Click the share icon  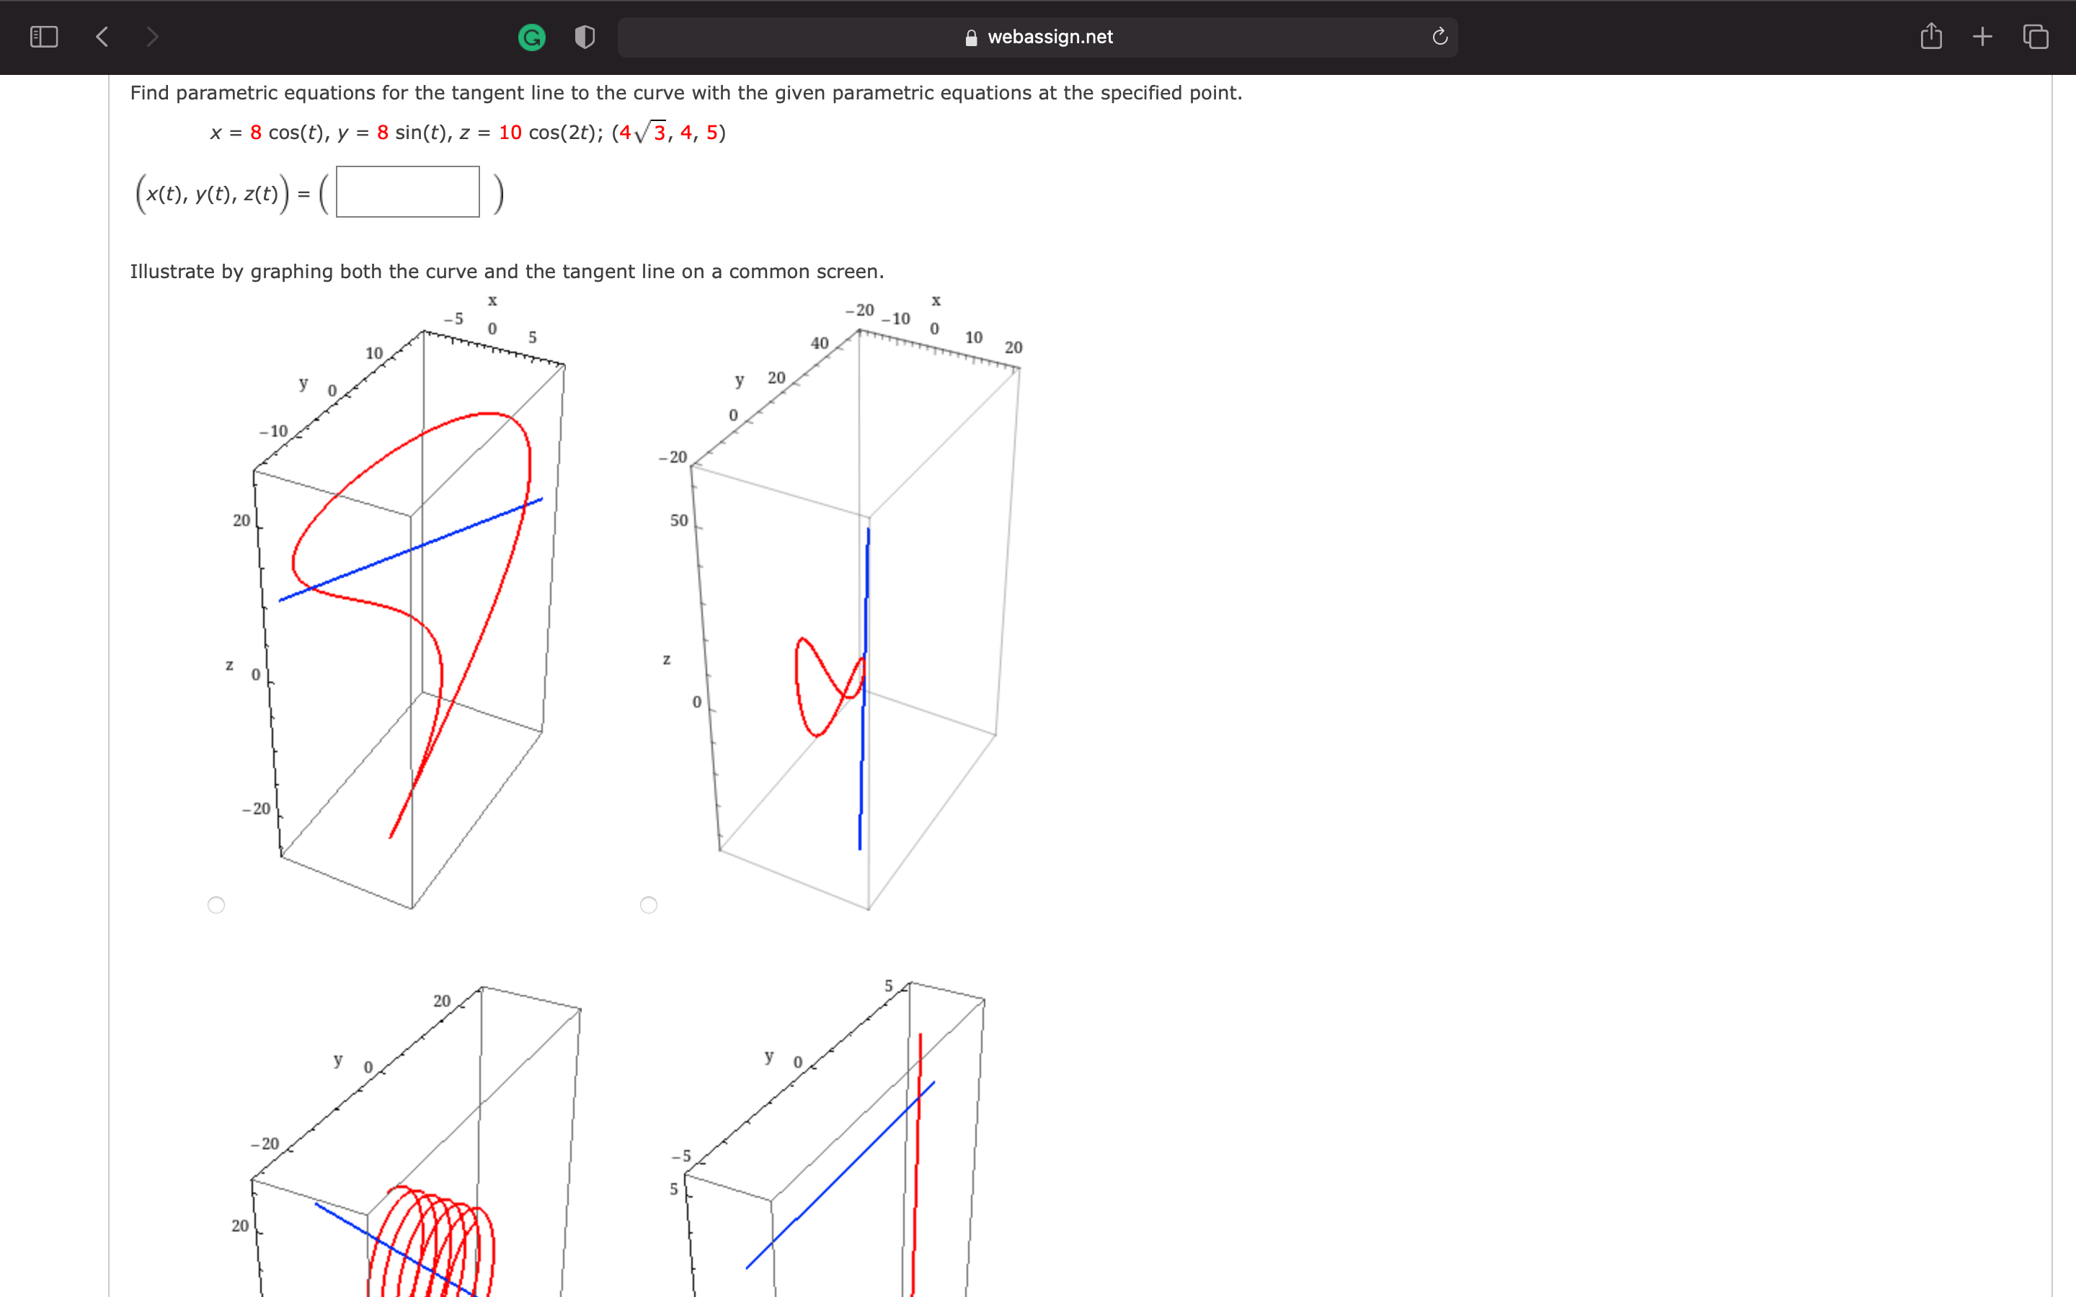click(1931, 36)
